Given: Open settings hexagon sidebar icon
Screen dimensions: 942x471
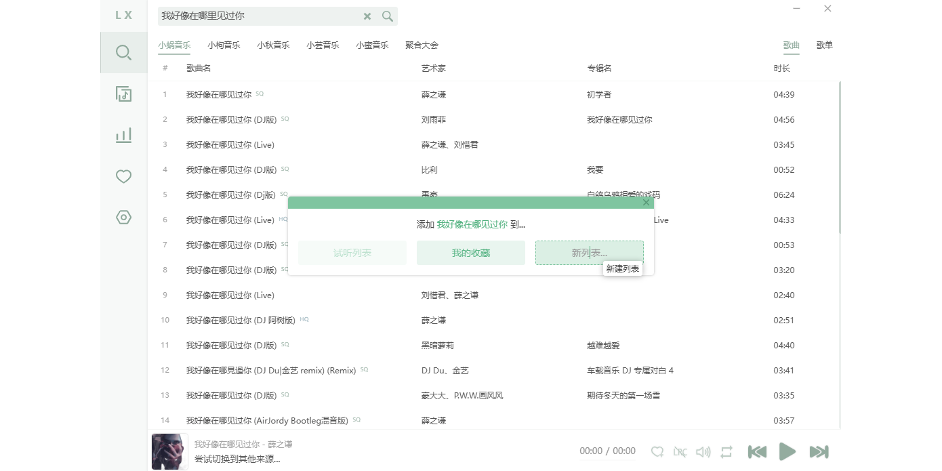Looking at the screenshot, I should [x=123, y=218].
